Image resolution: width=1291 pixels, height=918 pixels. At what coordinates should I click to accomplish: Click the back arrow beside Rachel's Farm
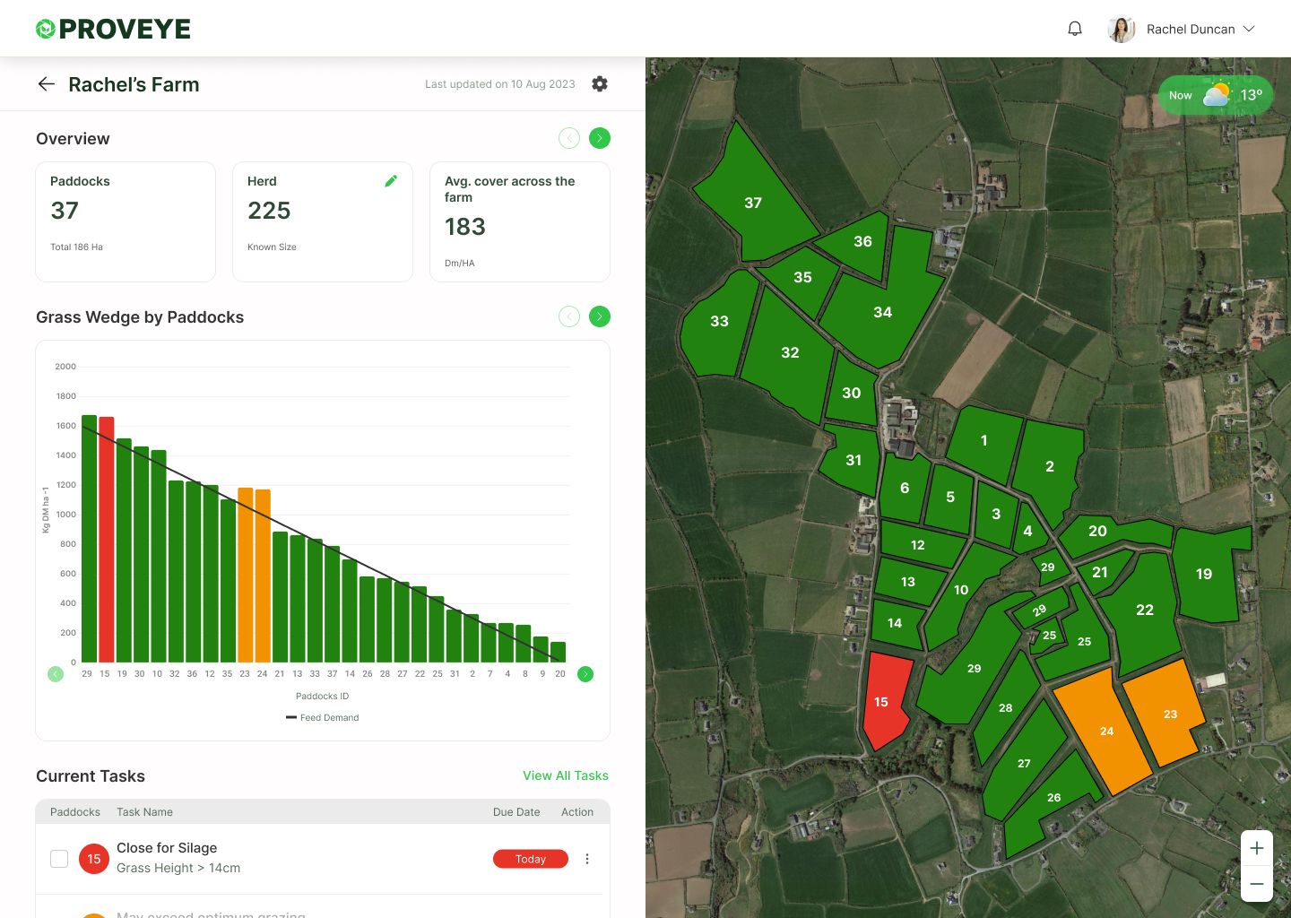47,84
